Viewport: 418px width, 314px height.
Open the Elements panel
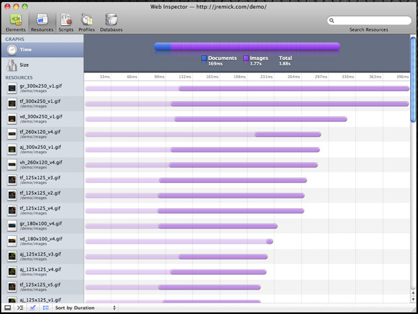click(16, 23)
